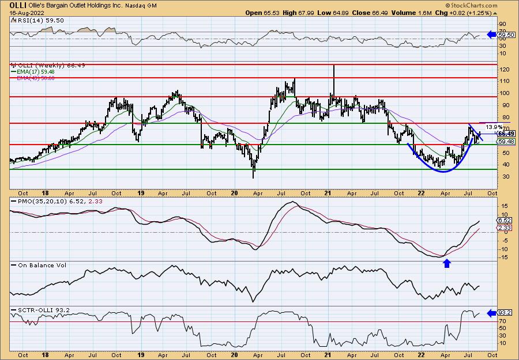
Task: Click the 13.9% annotation label
Action: pyautogui.click(x=494, y=127)
